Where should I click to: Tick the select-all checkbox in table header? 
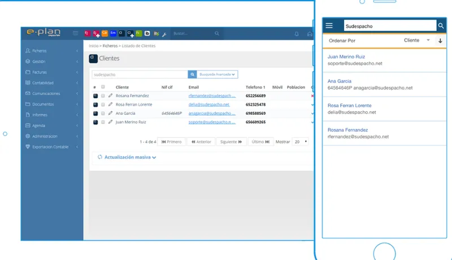[103, 87]
